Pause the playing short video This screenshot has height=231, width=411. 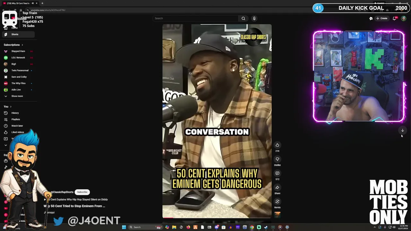tap(217, 121)
